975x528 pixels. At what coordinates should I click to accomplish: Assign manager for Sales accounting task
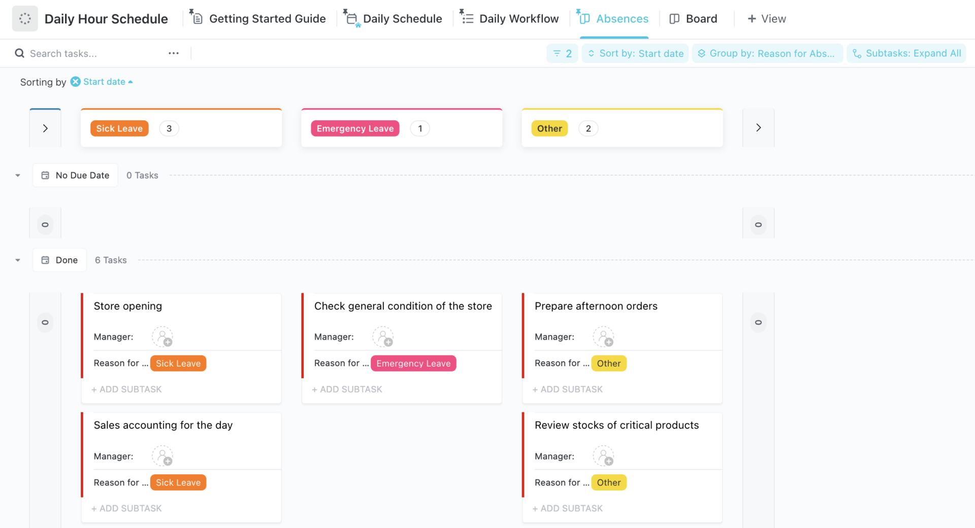[162, 456]
